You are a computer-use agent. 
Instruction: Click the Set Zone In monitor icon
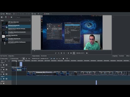(56, 53)
